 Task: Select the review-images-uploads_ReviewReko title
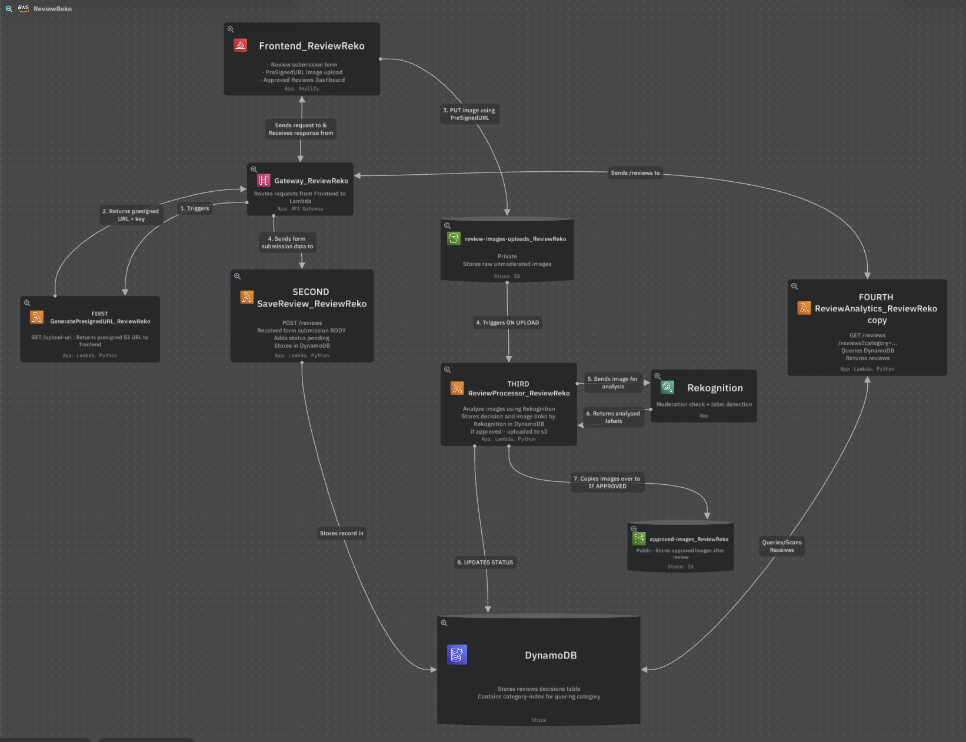click(515, 239)
